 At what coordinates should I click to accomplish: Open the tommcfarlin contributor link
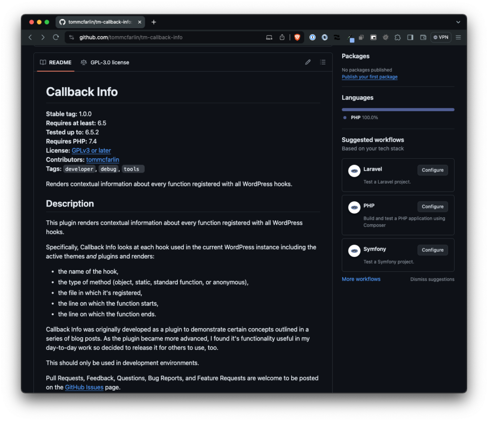103,160
